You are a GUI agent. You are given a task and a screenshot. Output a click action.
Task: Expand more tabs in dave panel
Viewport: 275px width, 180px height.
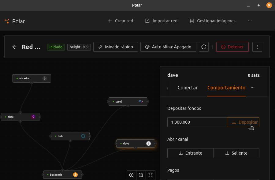pyautogui.click(x=253, y=88)
